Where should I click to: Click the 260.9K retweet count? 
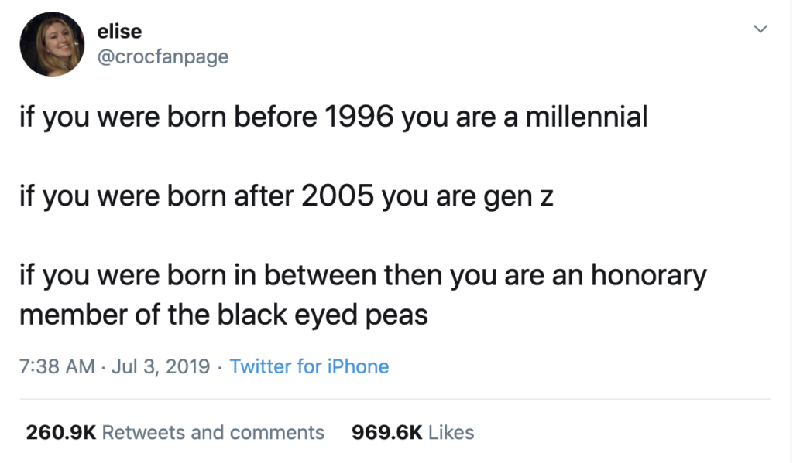(x=60, y=433)
